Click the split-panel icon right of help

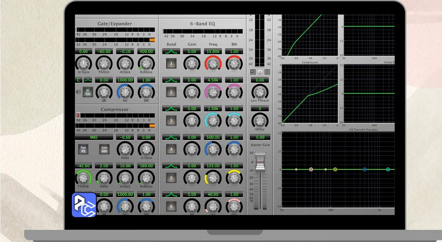click(267, 72)
